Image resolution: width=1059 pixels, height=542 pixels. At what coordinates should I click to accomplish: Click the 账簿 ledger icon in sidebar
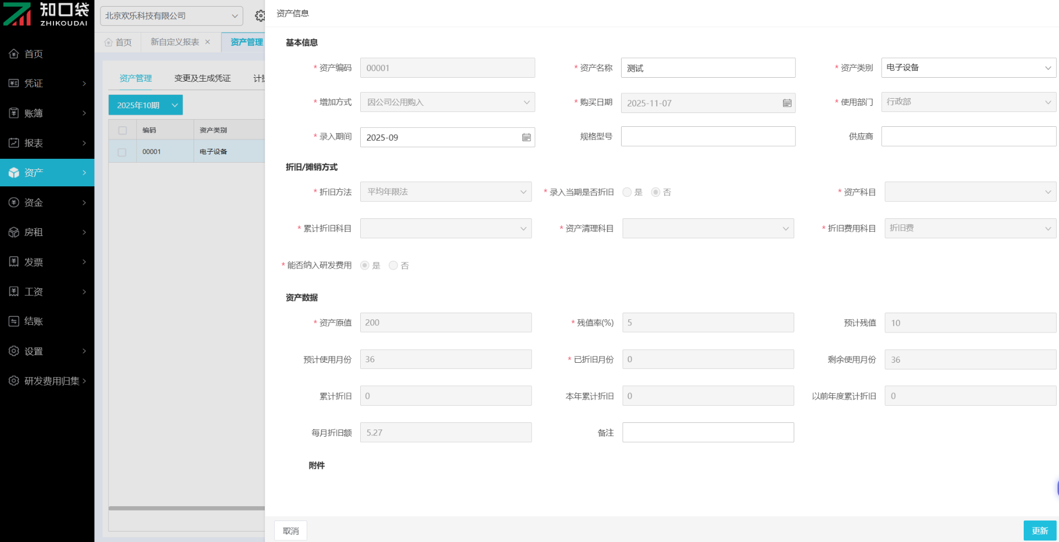coord(14,113)
